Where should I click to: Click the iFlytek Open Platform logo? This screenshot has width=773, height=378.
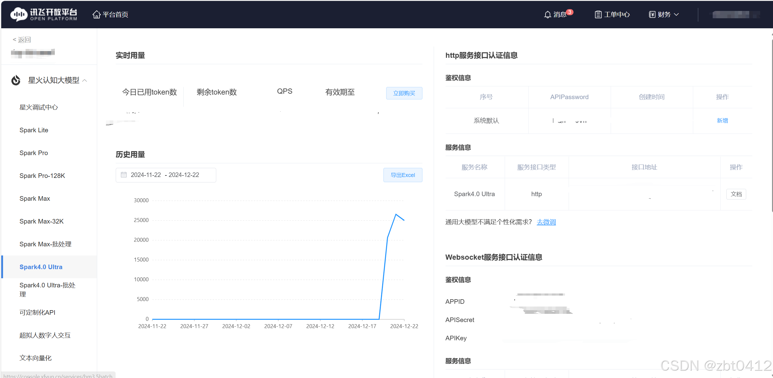tap(44, 14)
